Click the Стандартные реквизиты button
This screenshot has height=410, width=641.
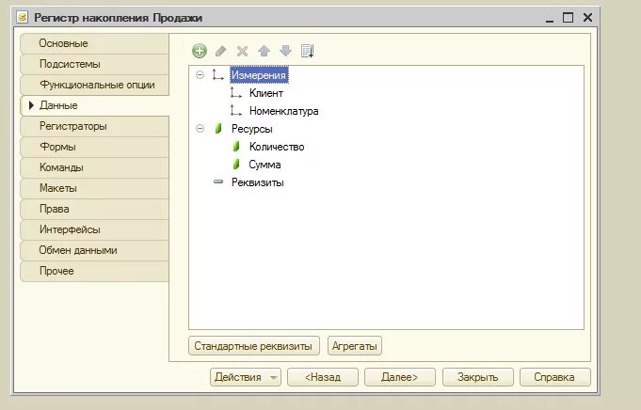click(x=254, y=346)
